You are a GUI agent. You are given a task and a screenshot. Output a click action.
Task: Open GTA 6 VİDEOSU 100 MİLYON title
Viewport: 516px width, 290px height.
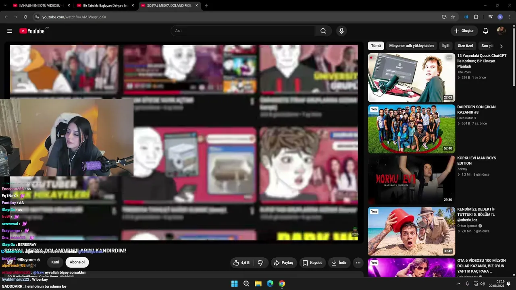(x=481, y=266)
